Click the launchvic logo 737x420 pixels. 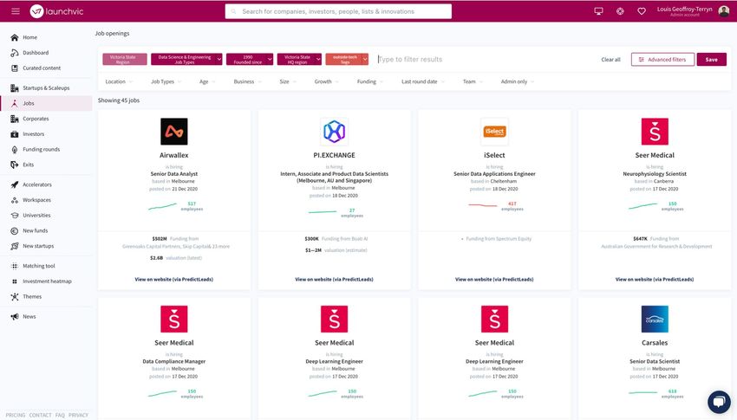point(56,11)
